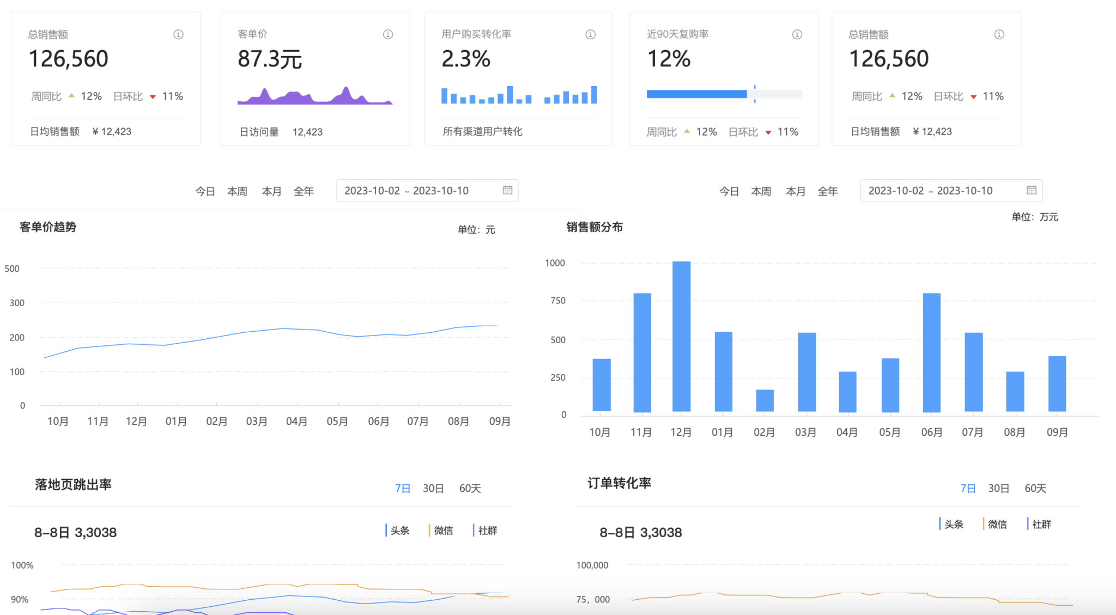Click the 06月 bar in 销售额分布
The image size is (1116, 615).
[932, 353]
